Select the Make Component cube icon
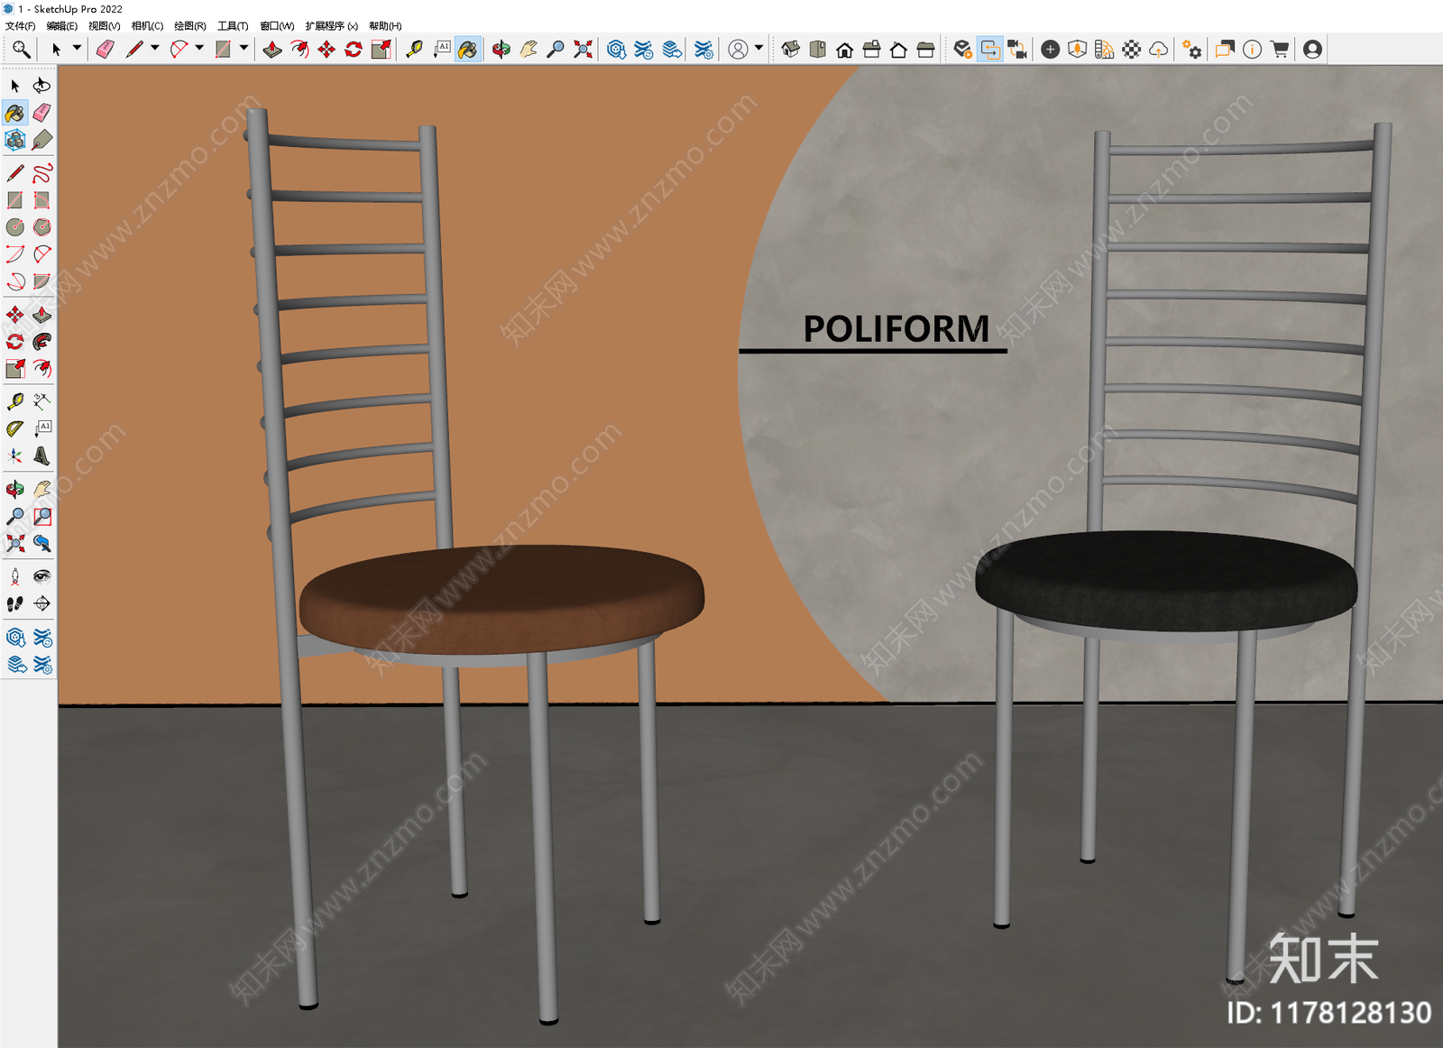This screenshot has height=1048, width=1443. click(15, 140)
